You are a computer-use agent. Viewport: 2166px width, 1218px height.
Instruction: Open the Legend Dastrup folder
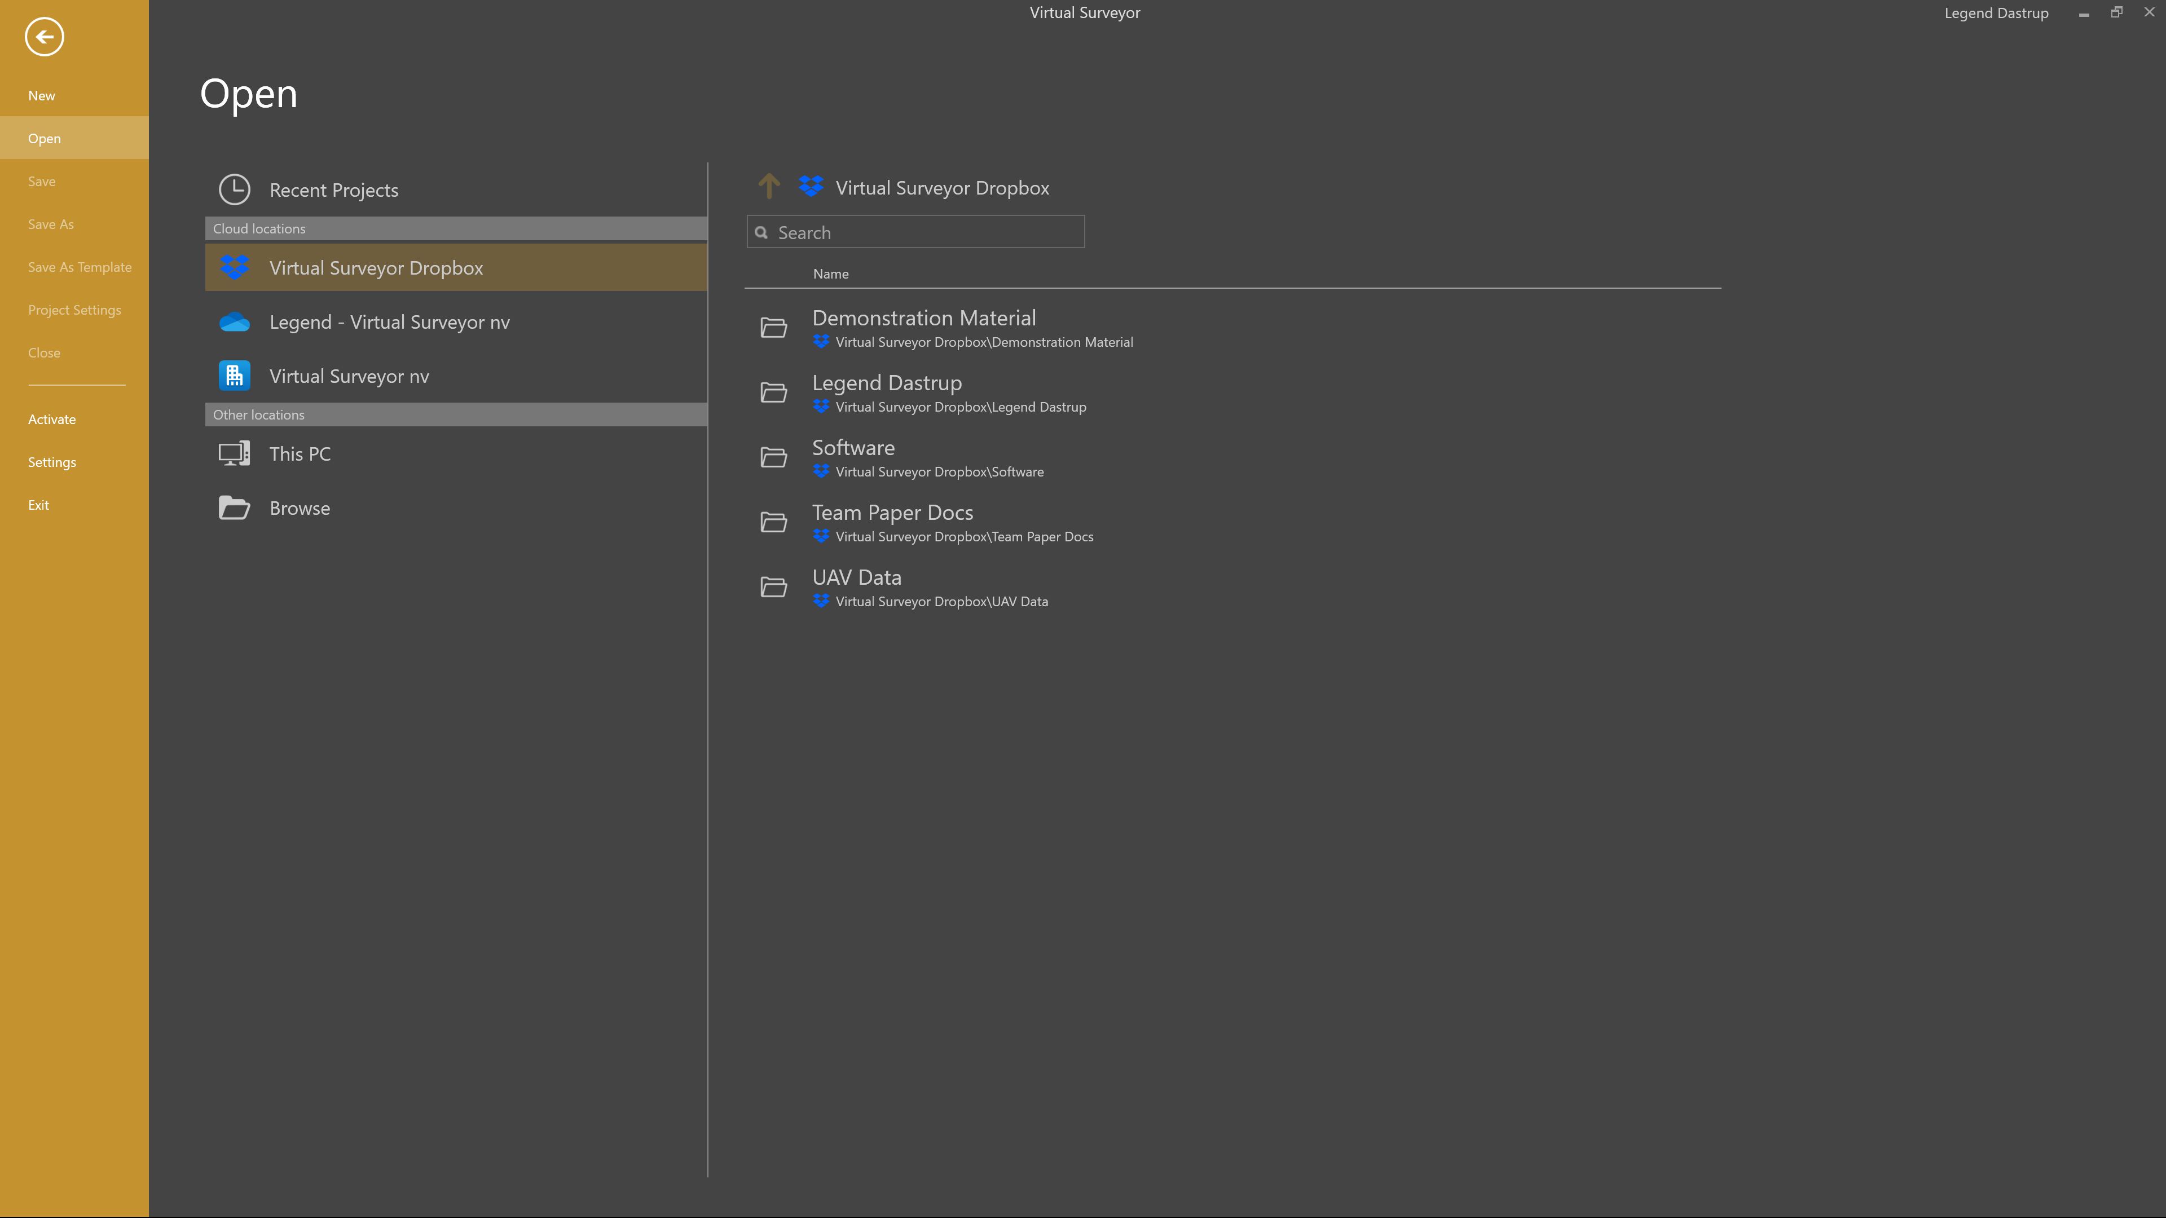(x=886, y=383)
